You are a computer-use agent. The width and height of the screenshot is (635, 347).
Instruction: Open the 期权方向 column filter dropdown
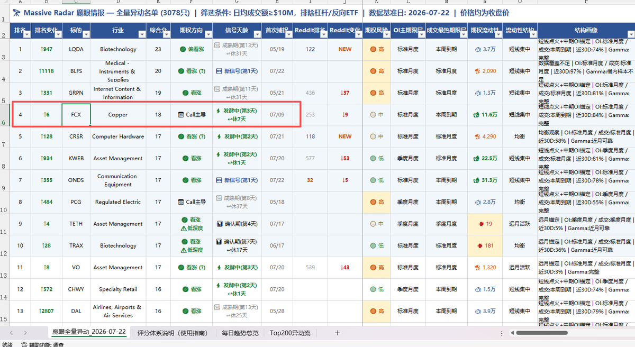208,34
